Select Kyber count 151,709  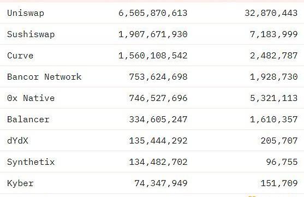coord(279,183)
